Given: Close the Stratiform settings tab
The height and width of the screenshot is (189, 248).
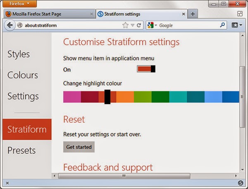Looking at the screenshot, I should click(x=184, y=14).
